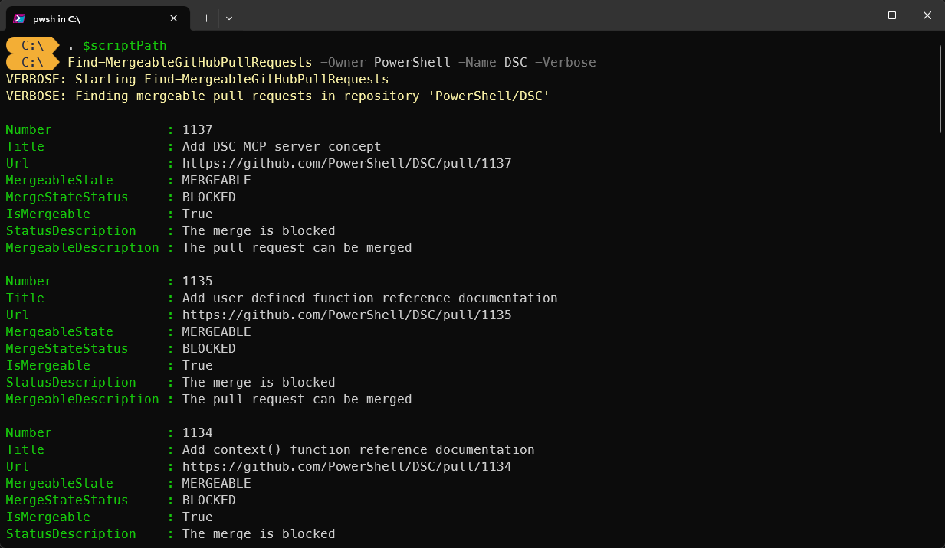Click the title 'Add DSC MCP server concept'
Screen dimensions: 945x548
(281, 146)
